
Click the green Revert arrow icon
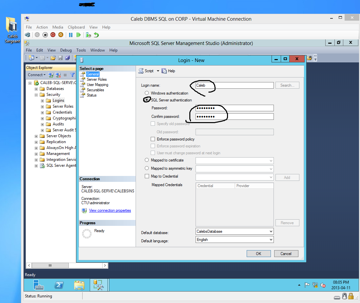point(96,35)
